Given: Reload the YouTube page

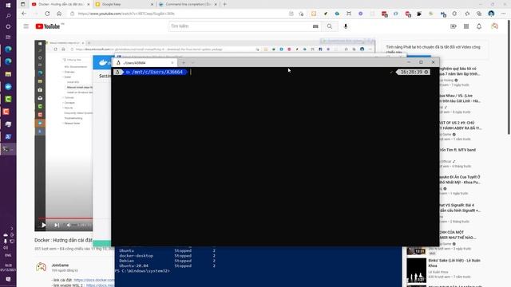Looking at the screenshot, I should pos(47,14).
